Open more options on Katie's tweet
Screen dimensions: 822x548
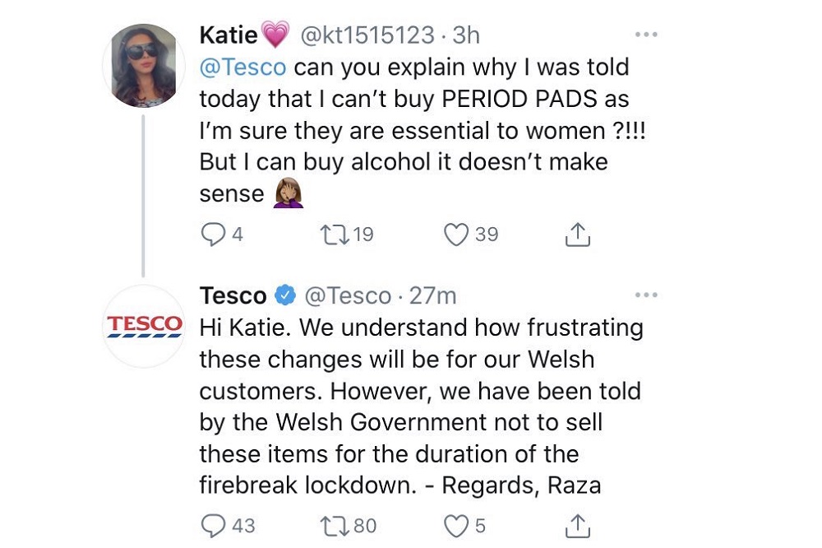(646, 35)
